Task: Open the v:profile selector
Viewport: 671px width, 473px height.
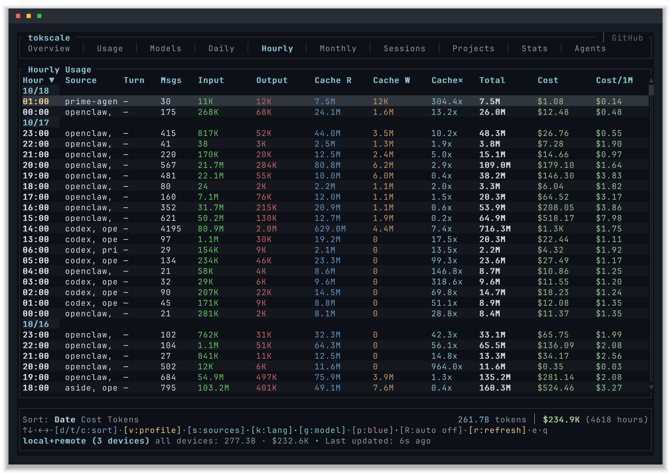Action: (152, 430)
